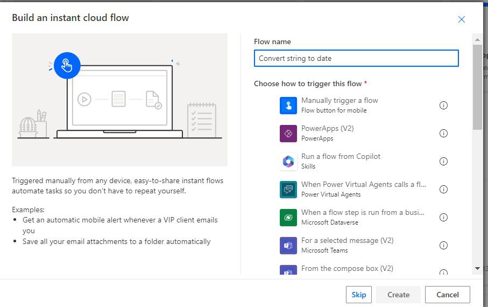Open info for Microsoft Dataverse trigger
Viewport: 488px width, 307px height.
[x=443, y=218]
